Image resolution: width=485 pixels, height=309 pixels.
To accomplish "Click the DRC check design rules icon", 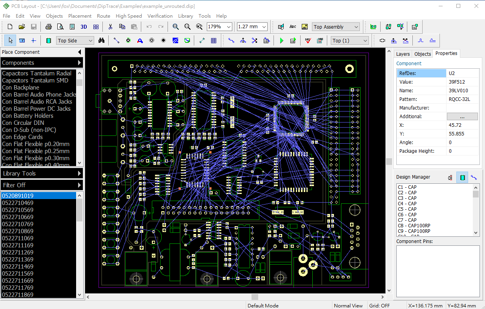I will 308,40.
